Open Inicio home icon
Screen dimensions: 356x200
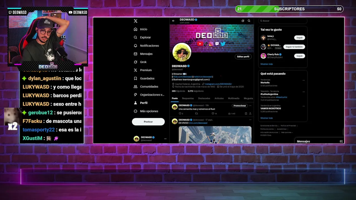135,29
